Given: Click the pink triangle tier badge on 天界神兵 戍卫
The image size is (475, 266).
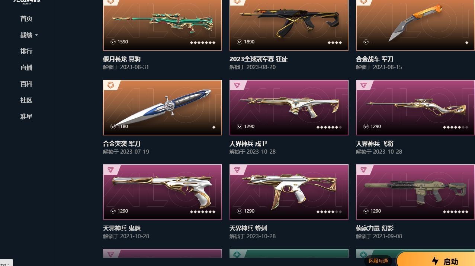Looking at the screenshot, I should (237, 85).
